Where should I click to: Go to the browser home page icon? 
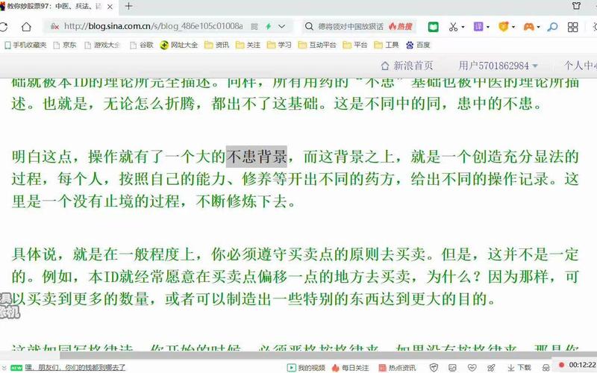click(26, 27)
